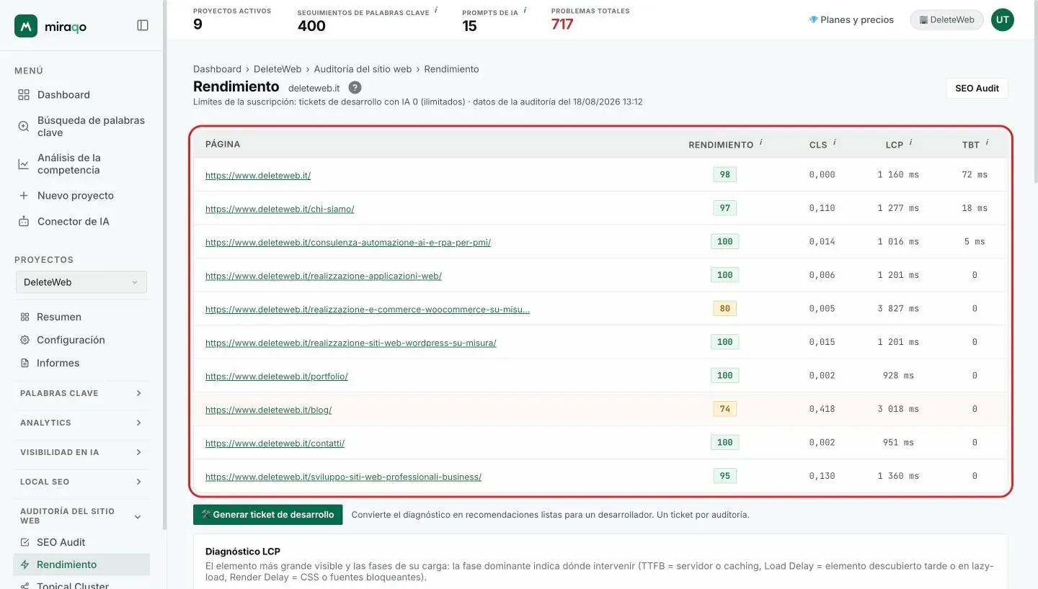
Task: Click info icon next to LCP column
Action: (911, 143)
